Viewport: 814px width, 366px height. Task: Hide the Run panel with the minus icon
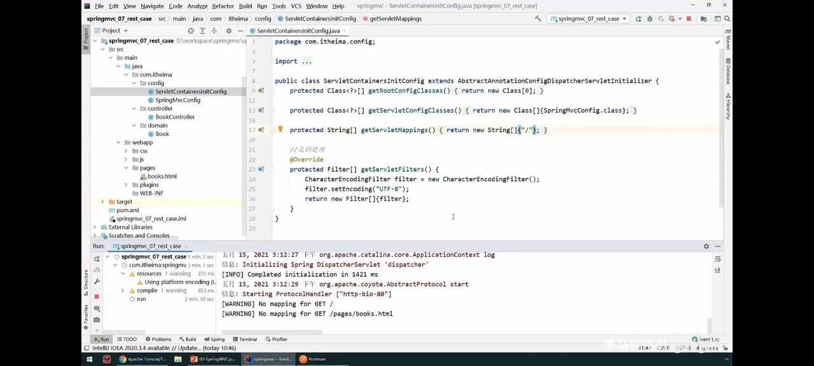coord(717,246)
